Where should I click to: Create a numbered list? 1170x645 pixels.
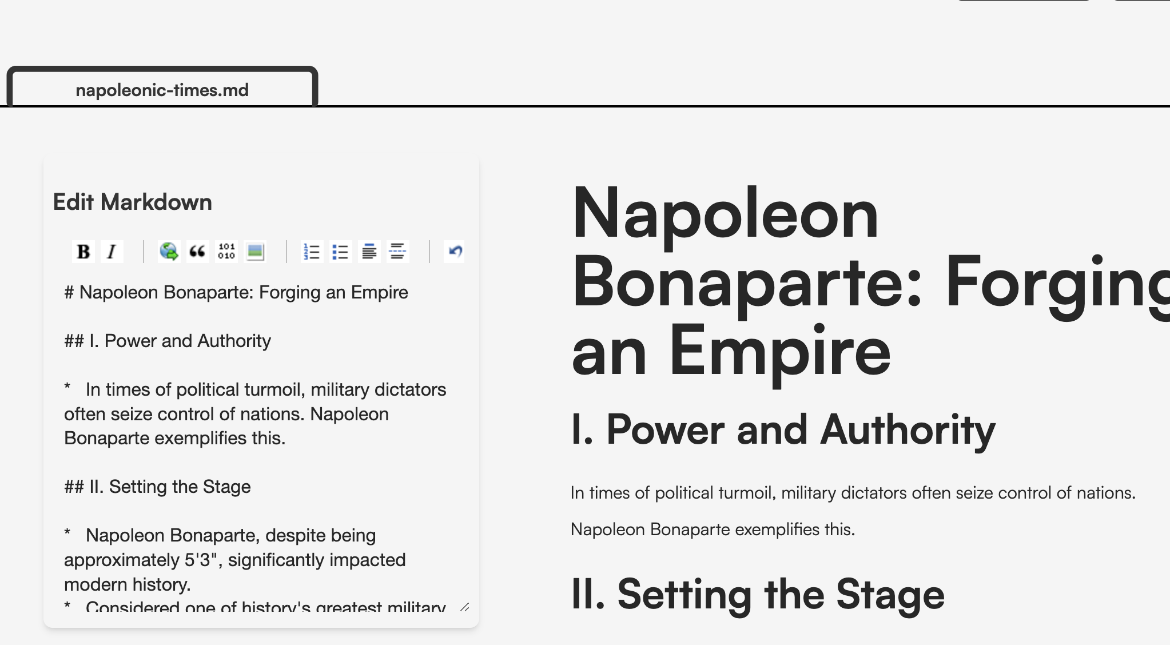click(x=312, y=252)
